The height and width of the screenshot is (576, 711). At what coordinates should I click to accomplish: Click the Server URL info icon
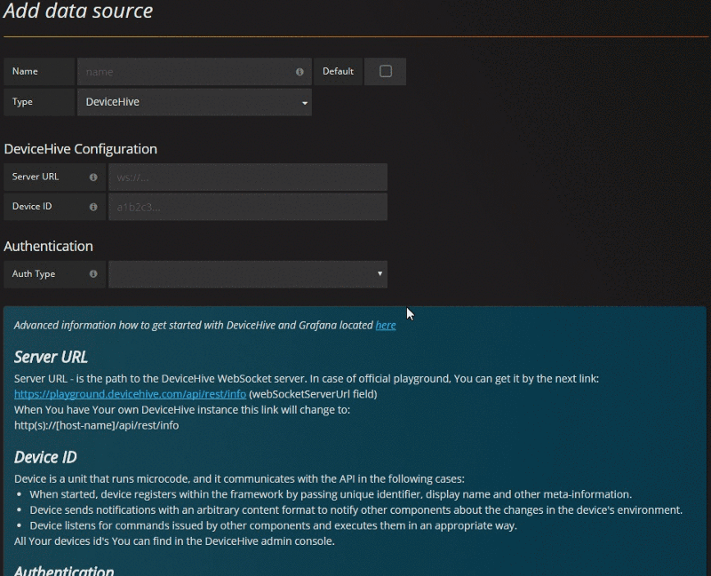pos(93,177)
